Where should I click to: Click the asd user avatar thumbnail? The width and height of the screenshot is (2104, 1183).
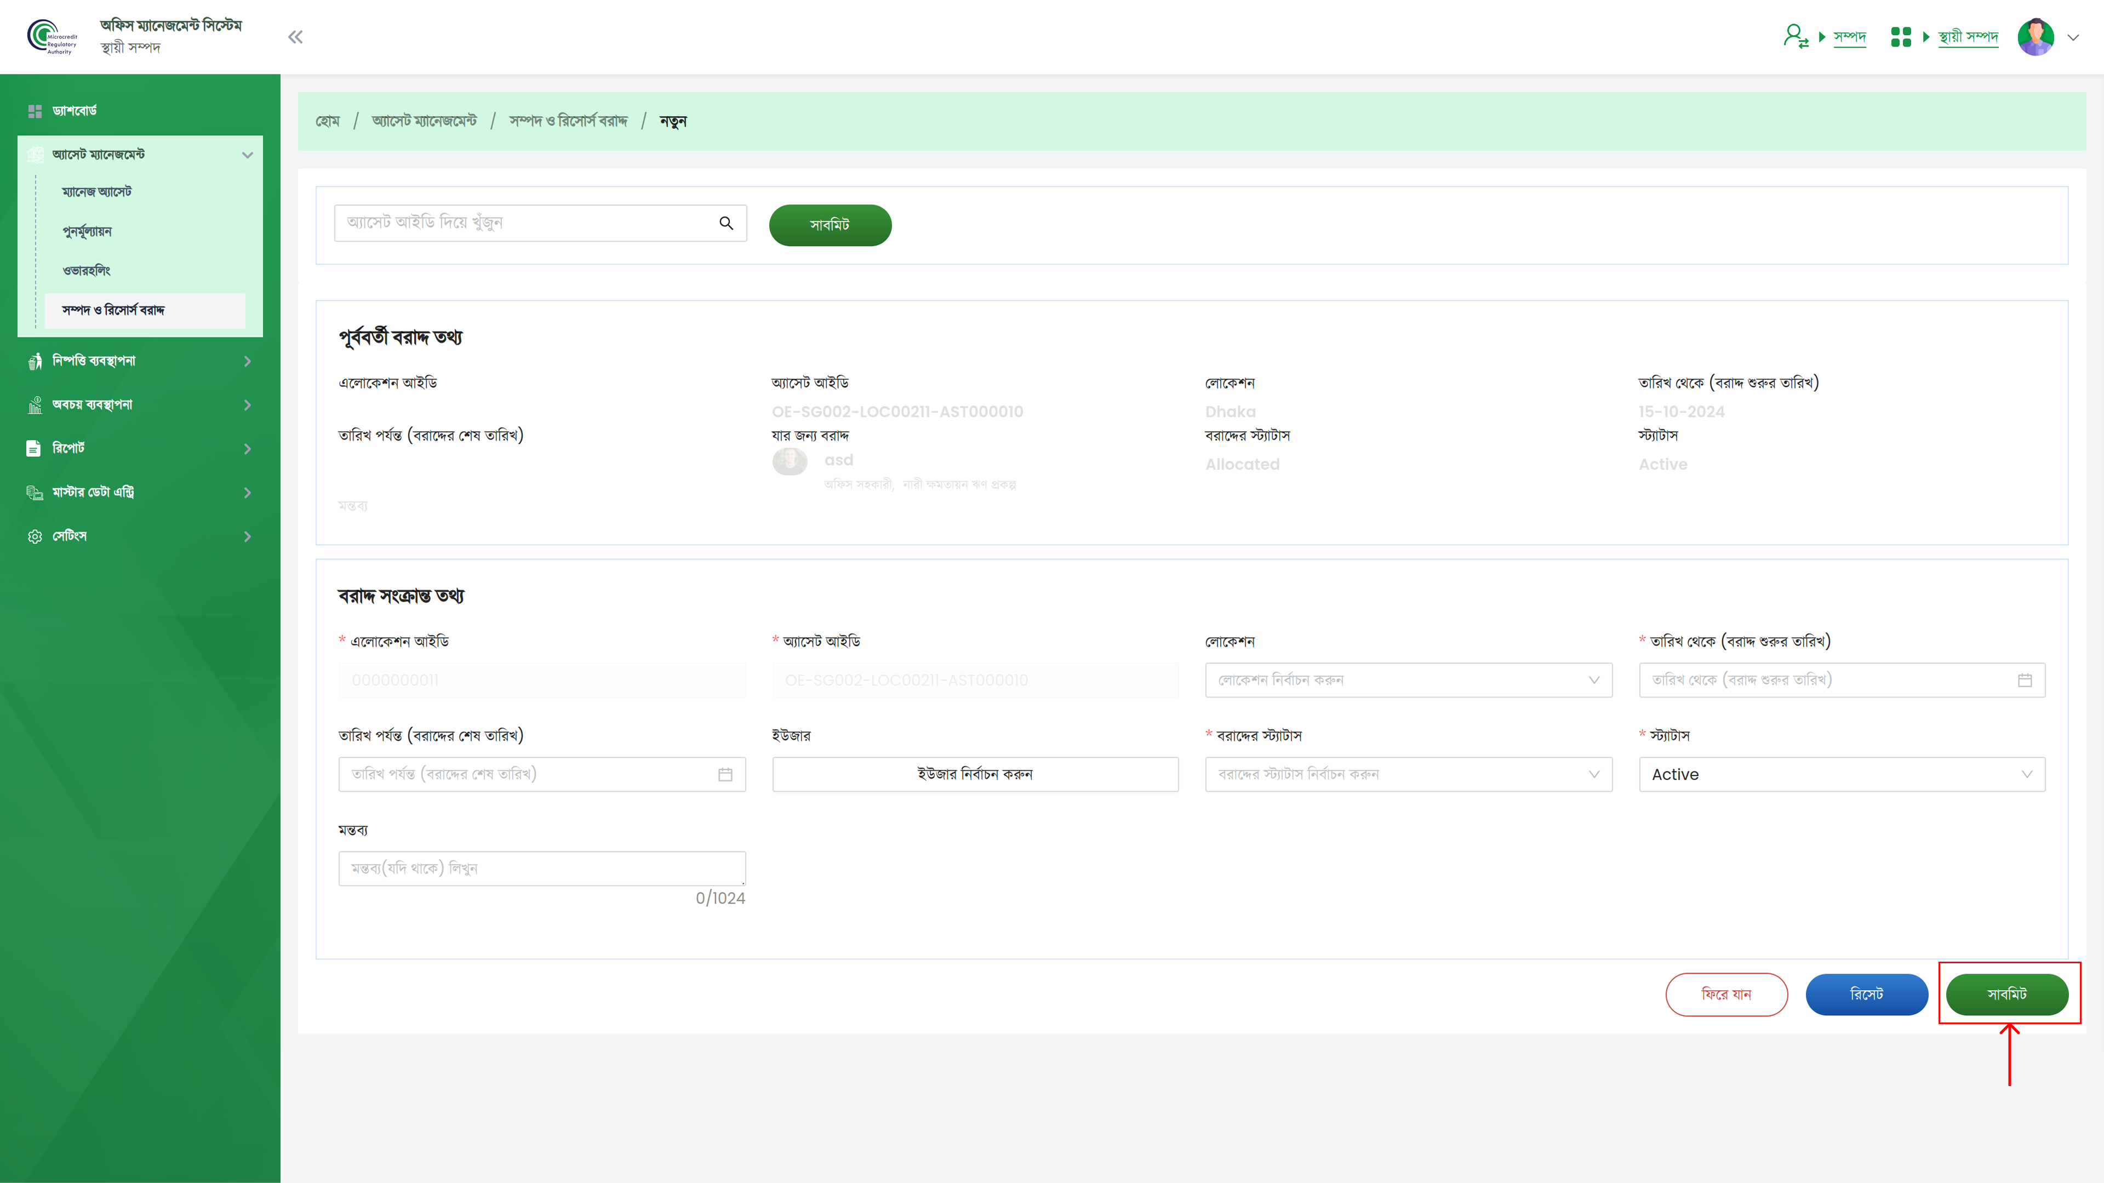(x=790, y=461)
